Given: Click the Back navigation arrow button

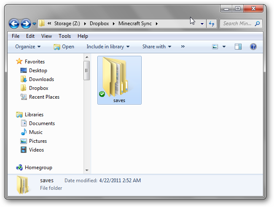Looking at the screenshot, I should pyautogui.click(x=14, y=24).
